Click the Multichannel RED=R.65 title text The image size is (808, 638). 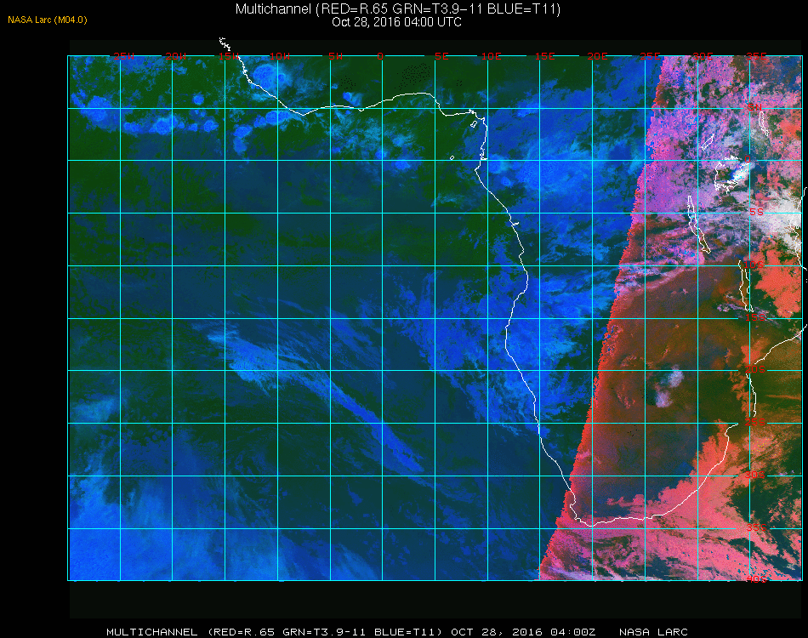tap(398, 9)
